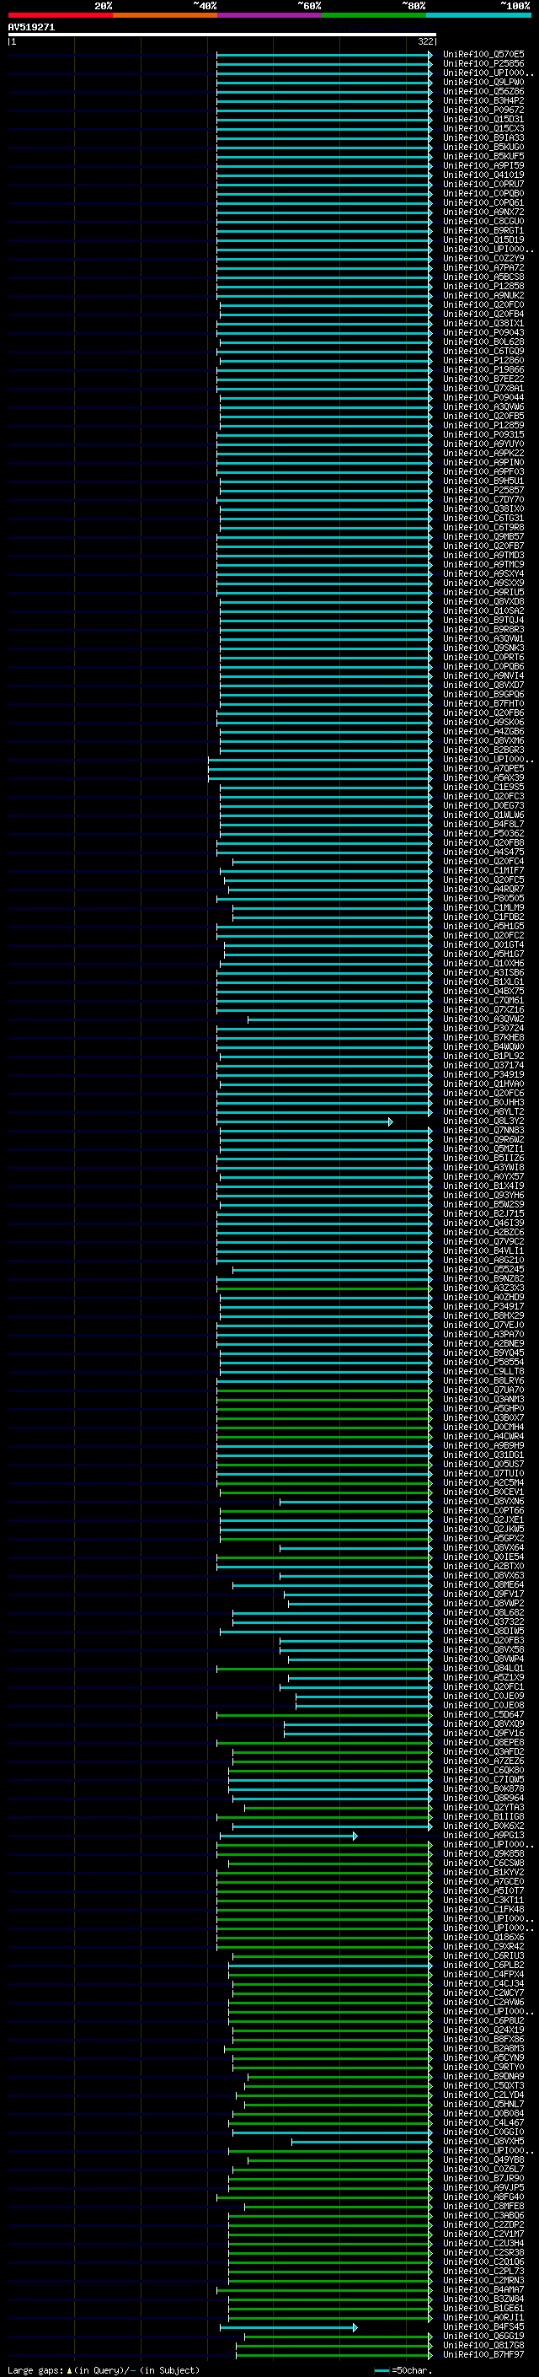Open the UniRef100_A3Z3X3 entry

(483, 1288)
